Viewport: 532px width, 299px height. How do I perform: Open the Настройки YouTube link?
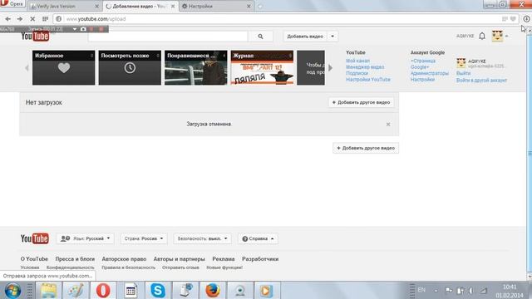click(368, 80)
